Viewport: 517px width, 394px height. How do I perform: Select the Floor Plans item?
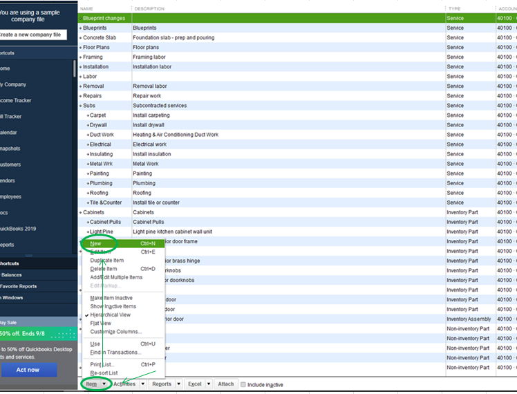pos(96,47)
